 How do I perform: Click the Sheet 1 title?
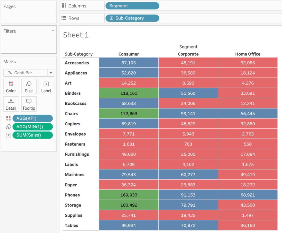click(76, 35)
